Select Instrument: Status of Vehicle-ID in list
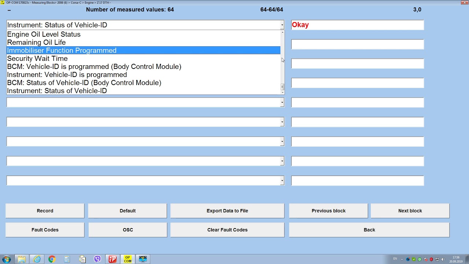 click(144, 91)
